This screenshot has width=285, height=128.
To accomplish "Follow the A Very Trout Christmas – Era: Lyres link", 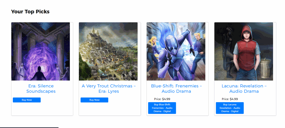I will click(x=109, y=89).
